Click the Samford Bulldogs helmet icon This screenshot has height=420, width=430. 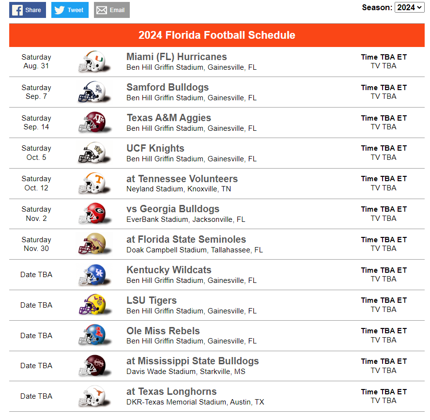pos(94,92)
